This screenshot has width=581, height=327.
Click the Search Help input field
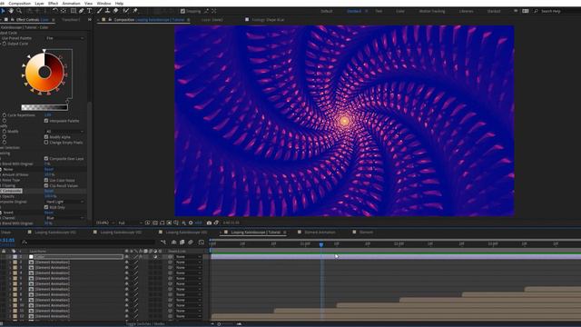pyautogui.click(x=560, y=11)
